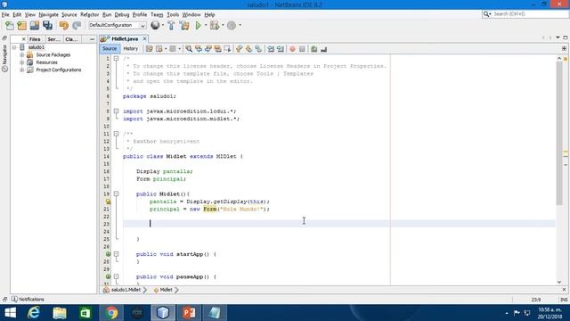
Task: Open the Refactor menu
Action: [x=89, y=14]
